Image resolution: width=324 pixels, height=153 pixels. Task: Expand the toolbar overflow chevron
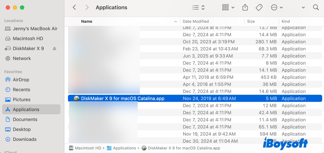coord(303,8)
